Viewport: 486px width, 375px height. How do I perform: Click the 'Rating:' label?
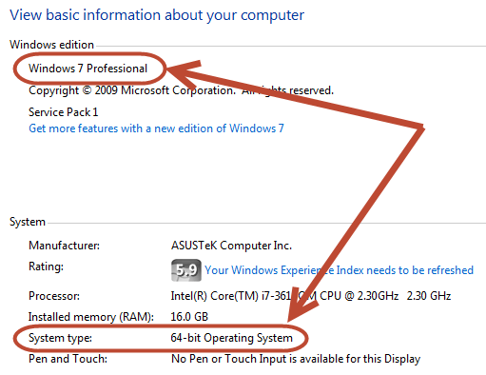click(46, 266)
